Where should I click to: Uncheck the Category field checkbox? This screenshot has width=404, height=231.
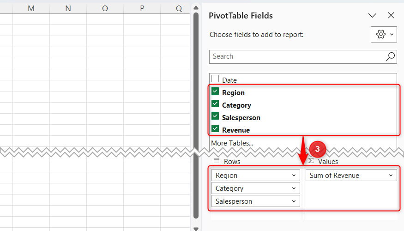point(215,103)
